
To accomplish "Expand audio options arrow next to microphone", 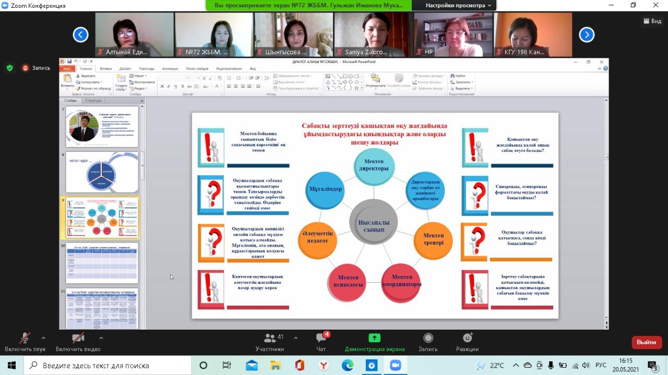I will click(x=43, y=337).
